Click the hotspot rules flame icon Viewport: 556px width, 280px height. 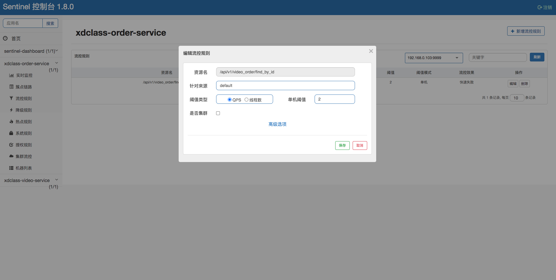coord(11,122)
